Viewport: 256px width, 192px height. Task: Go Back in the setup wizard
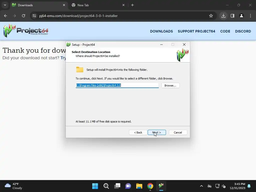tap(138, 132)
